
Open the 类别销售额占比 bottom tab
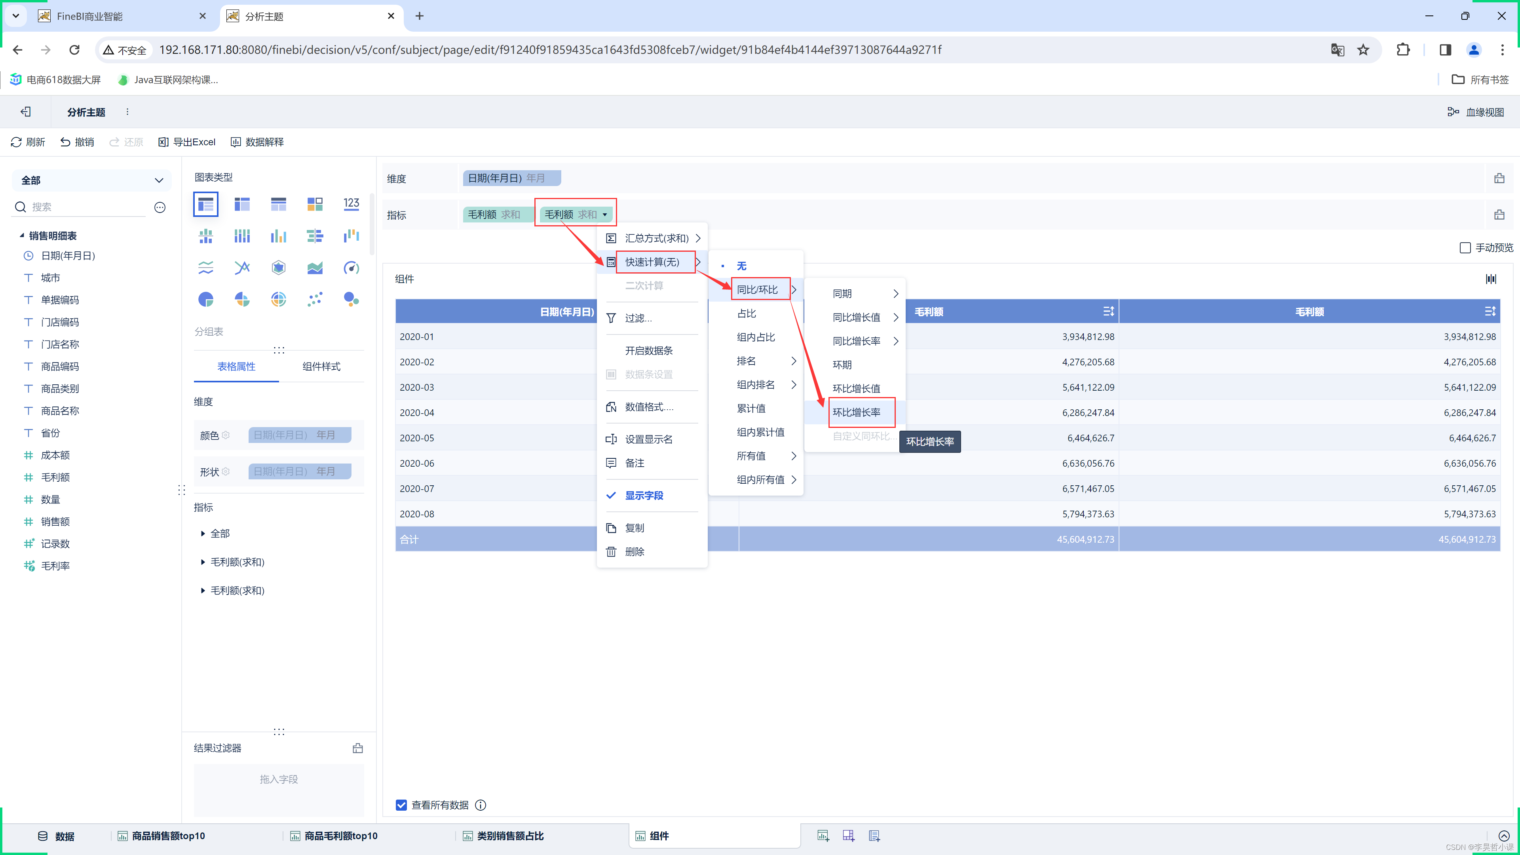(x=503, y=836)
